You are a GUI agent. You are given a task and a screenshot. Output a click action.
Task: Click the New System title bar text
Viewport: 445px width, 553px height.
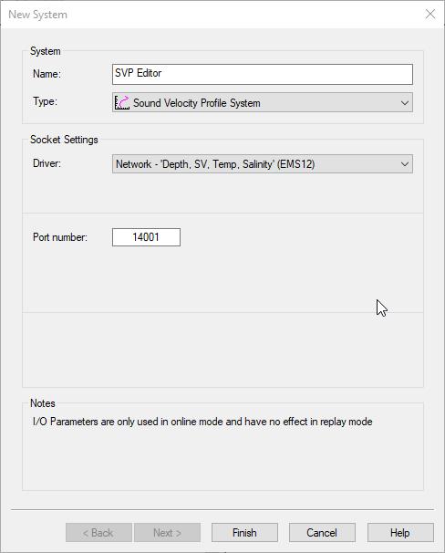(37, 15)
